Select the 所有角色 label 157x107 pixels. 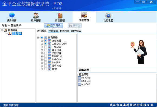[13, 30]
